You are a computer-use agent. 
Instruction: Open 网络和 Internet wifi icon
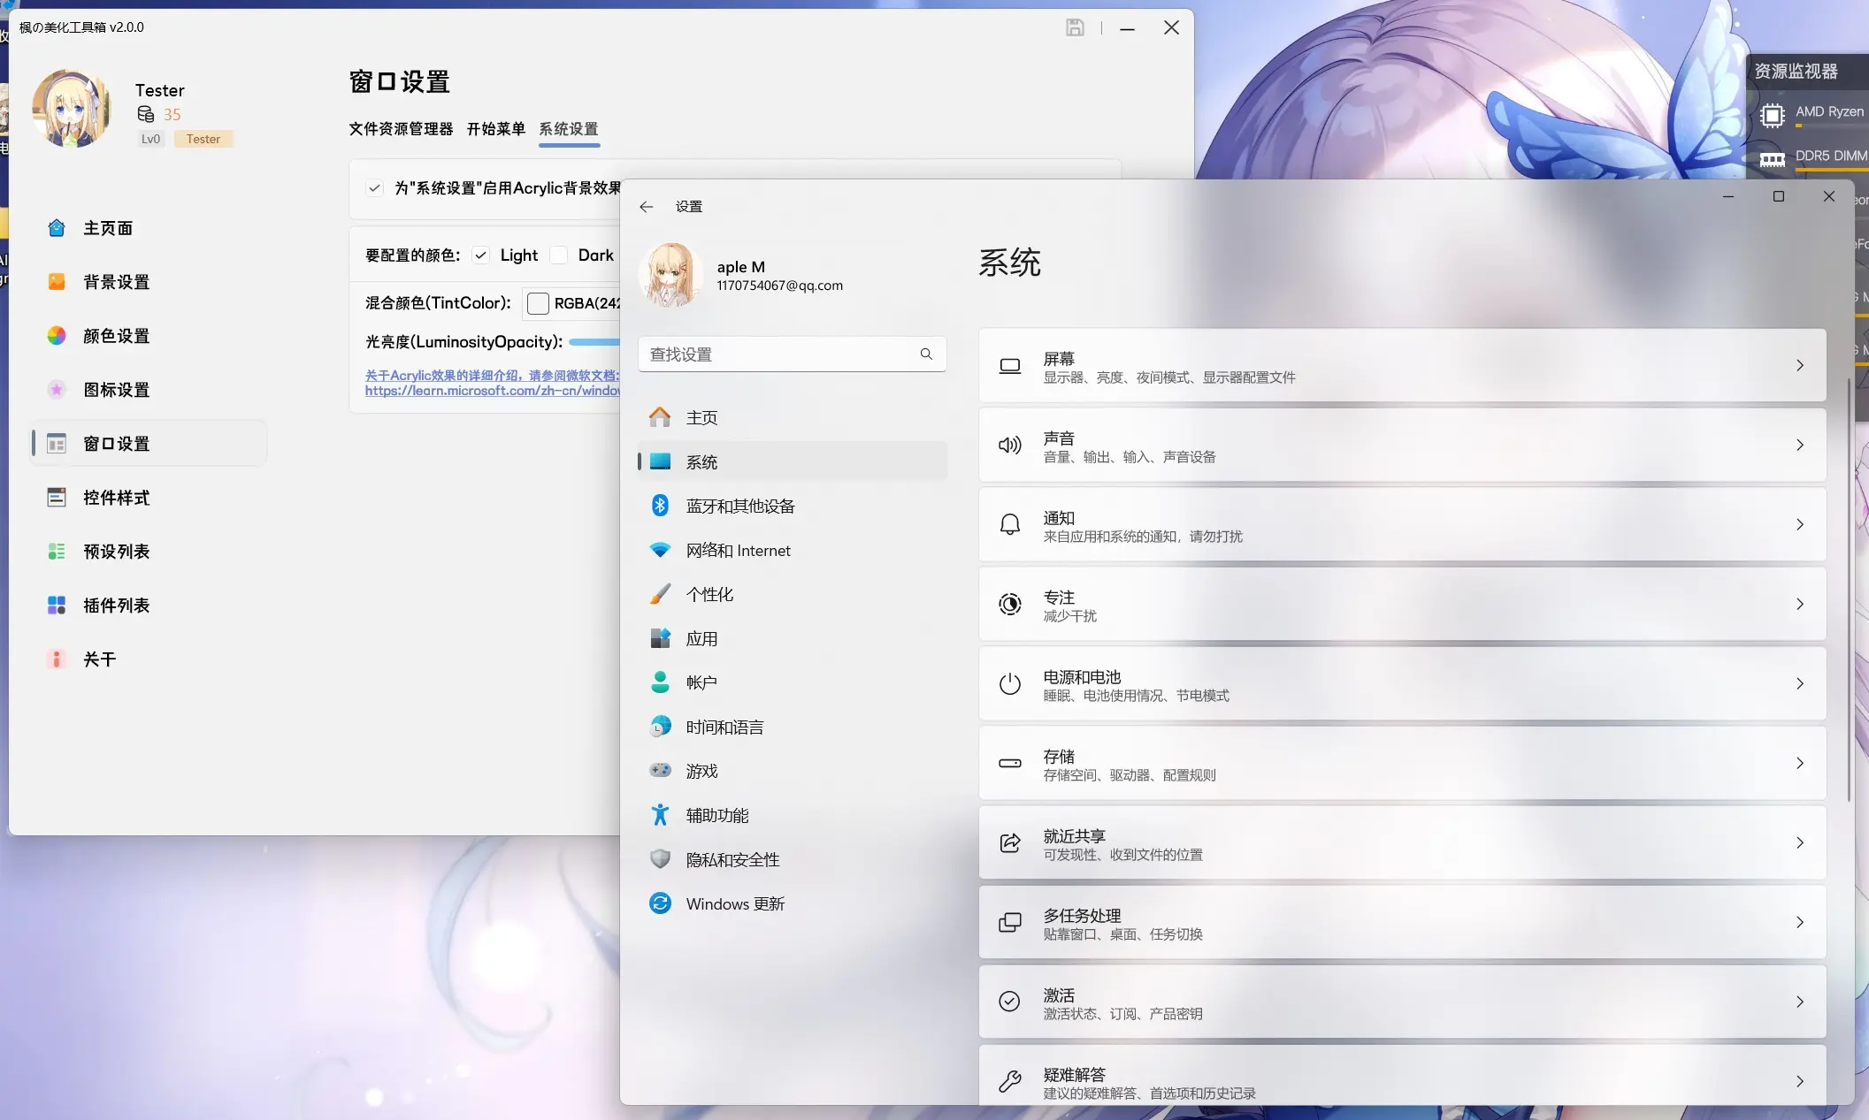coord(660,550)
